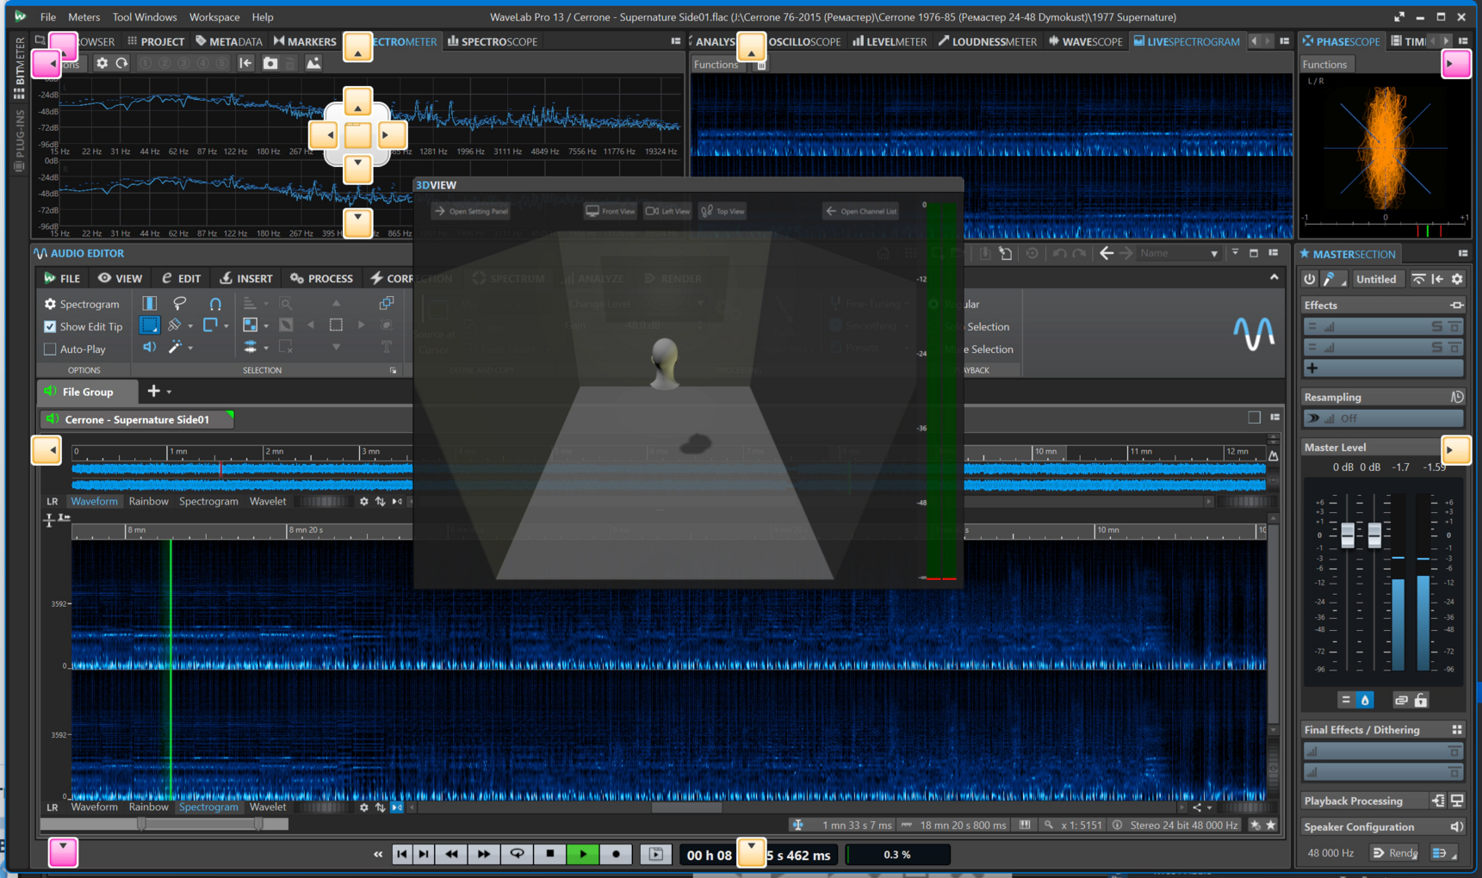Click the Render button in Master Section

(x=1395, y=853)
